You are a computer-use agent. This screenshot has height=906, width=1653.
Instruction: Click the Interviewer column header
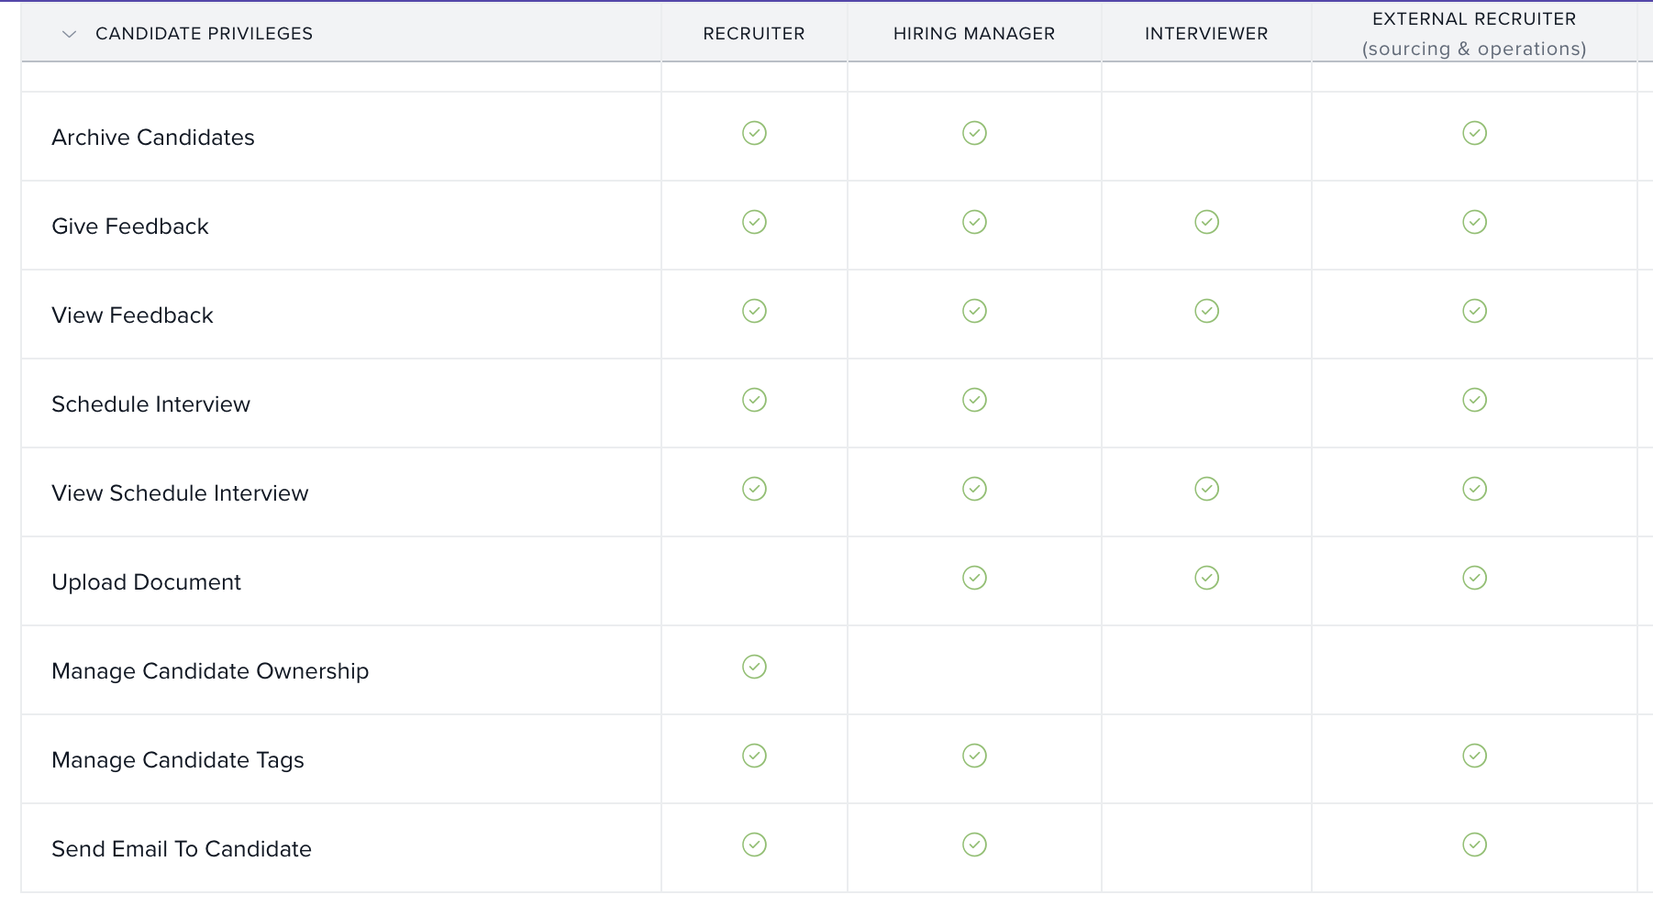click(x=1205, y=34)
